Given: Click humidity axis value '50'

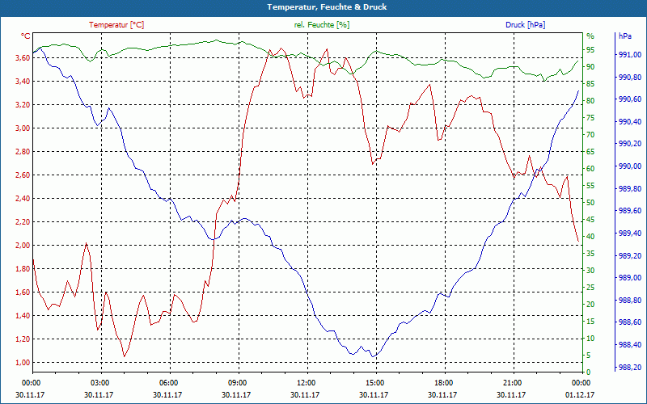Looking at the screenshot, I should click(x=590, y=203).
